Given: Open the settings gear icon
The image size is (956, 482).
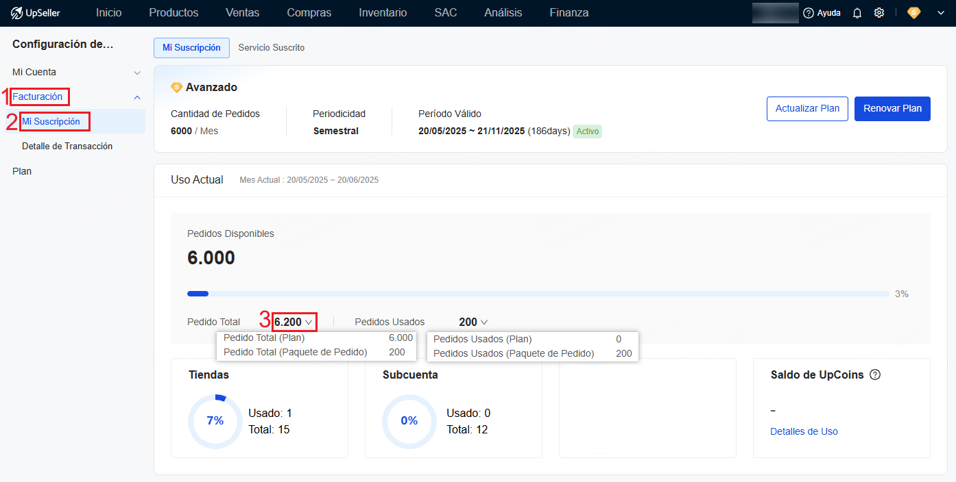Looking at the screenshot, I should [879, 13].
